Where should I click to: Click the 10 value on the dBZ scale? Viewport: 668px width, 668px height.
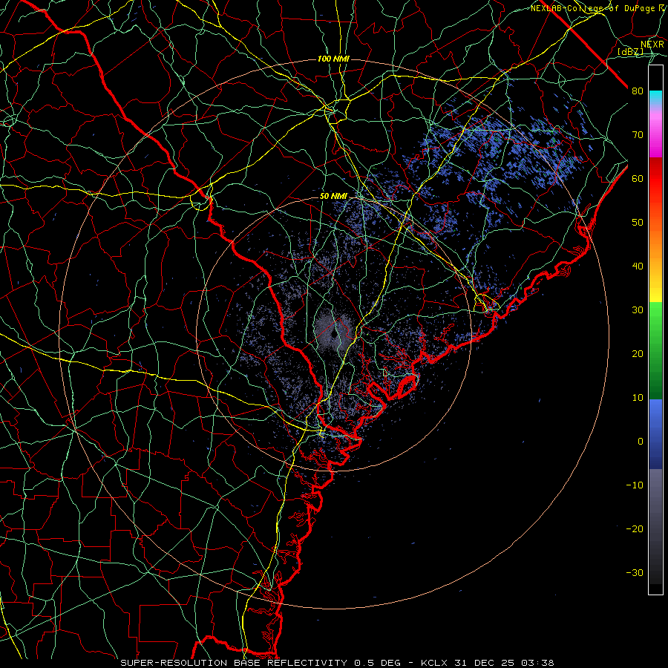[638, 398]
